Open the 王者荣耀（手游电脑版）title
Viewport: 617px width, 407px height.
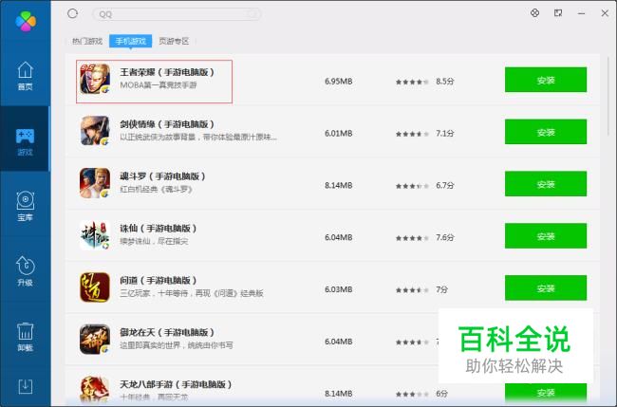[x=167, y=72]
